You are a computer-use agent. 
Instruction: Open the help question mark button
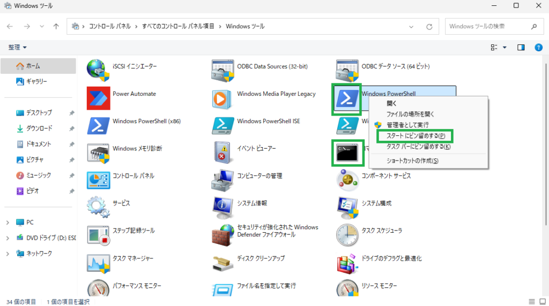click(538, 48)
